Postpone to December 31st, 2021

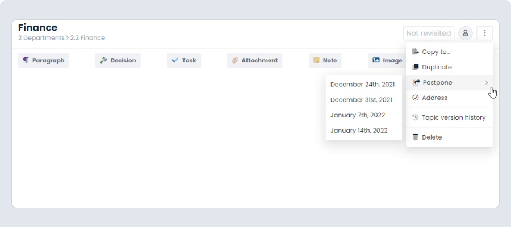pos(361,100)
